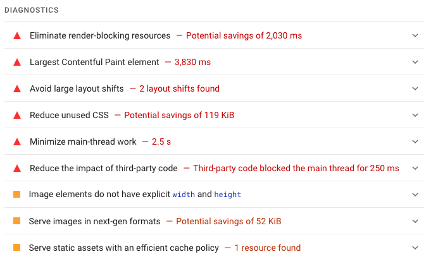Expand chevron on Avoid large layout shifts row

(x=415, y=88)
